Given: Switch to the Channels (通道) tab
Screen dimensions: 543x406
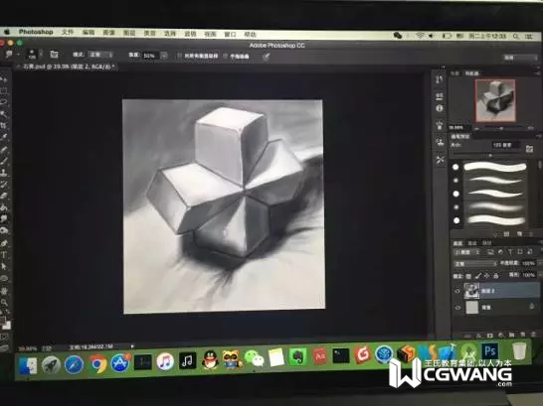Looking at the screenshot, I should [472, 243].
